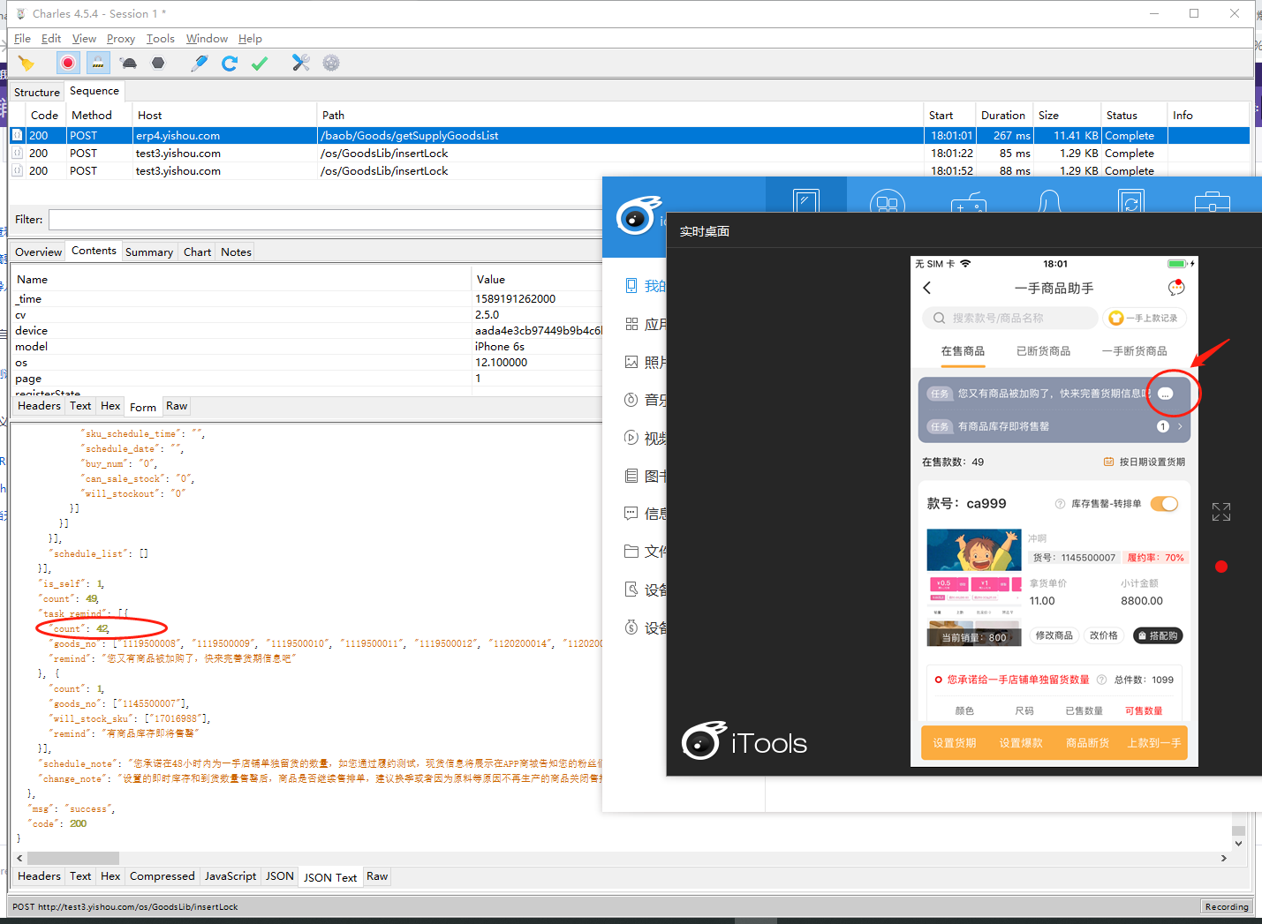The height and width of the screenshot is (924, 1262).
Task: Expand the 有商品库存即将售罄 task chevron
Action: pos(1180,426)
